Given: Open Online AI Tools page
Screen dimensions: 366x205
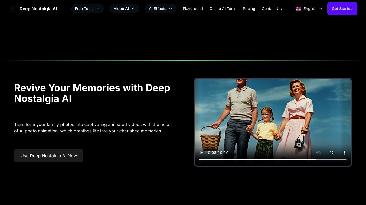Looking at the screenshot, I should (x=223, y=9).
